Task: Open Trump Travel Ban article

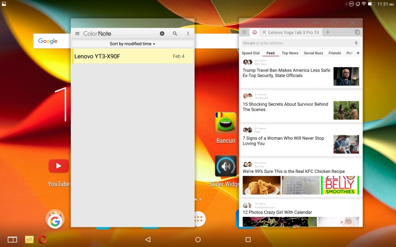Action: tap(287, 73)
